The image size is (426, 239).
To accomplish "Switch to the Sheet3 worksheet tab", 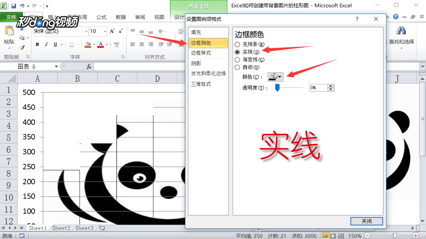I will coord(85,228).
